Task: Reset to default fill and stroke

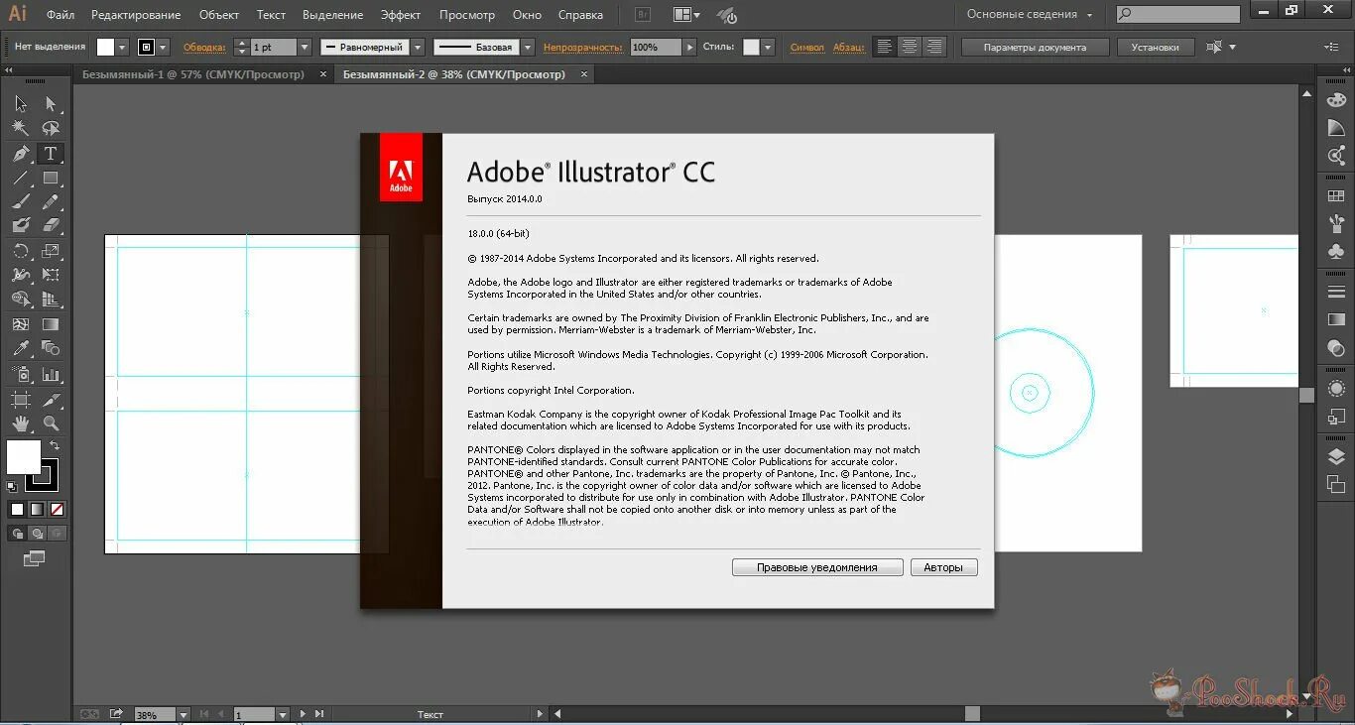Action: (x=12, y=486)
